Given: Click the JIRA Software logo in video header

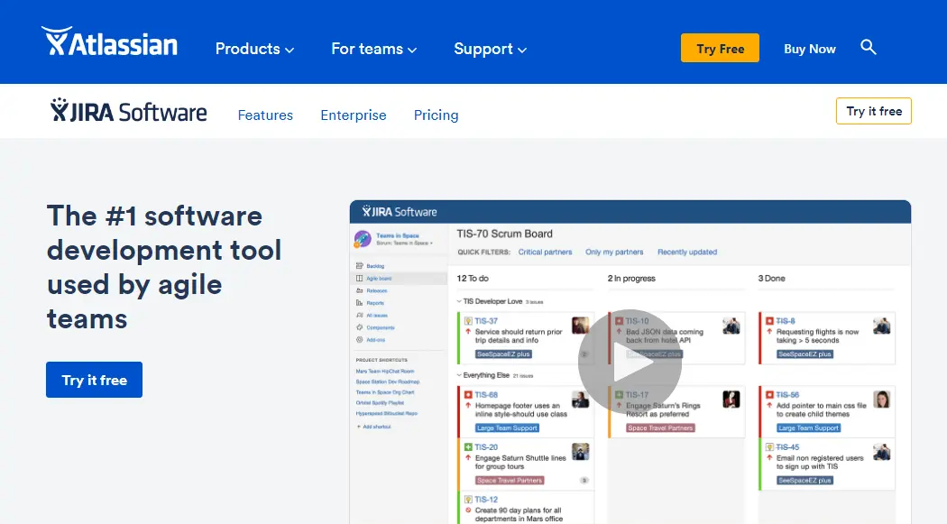Looking at the screenshot, I should tap(400, 211).
